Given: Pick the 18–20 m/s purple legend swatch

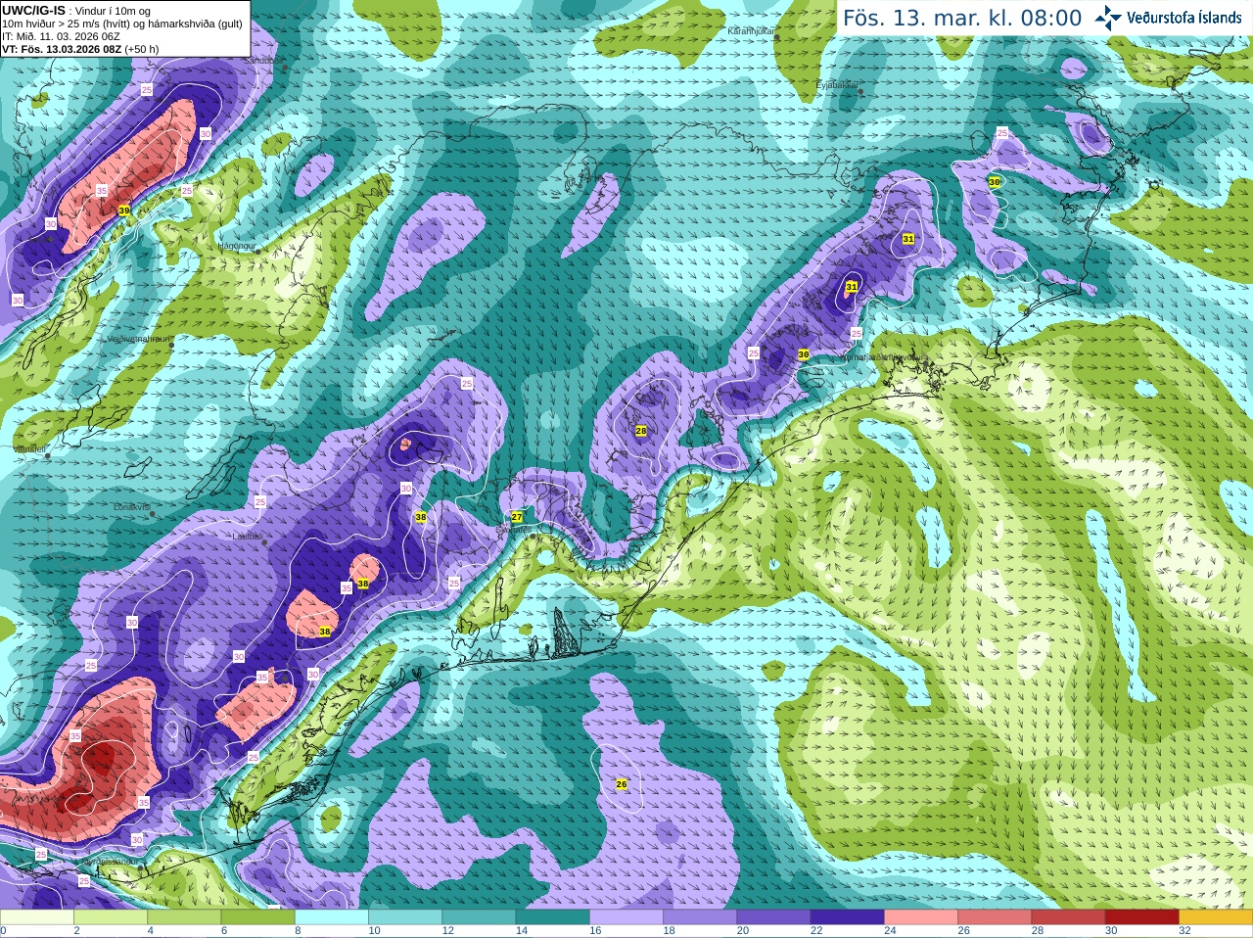Looking at the screenshot, I should 700,917.
